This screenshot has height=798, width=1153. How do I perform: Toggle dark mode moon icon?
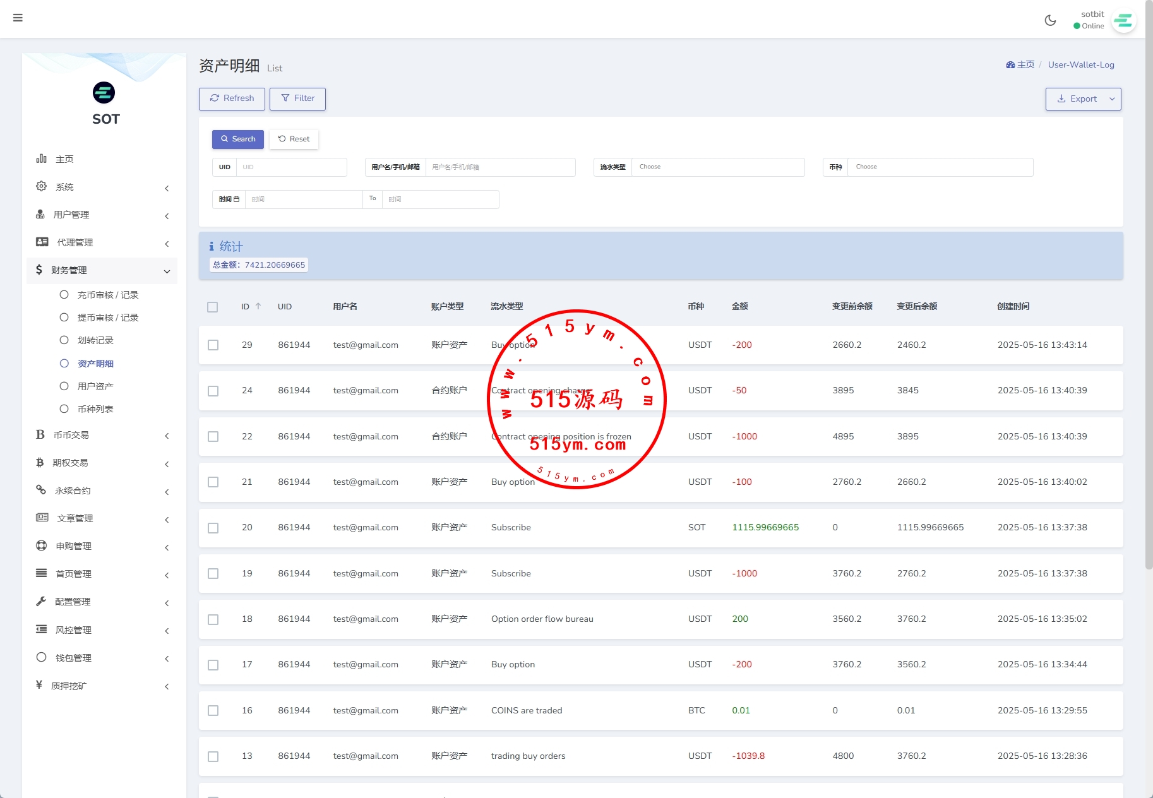click(1050, 20)
